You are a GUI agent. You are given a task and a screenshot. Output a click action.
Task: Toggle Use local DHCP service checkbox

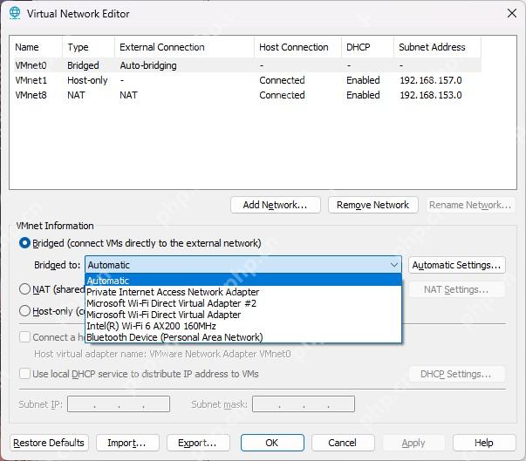click(x=24, y=373)
